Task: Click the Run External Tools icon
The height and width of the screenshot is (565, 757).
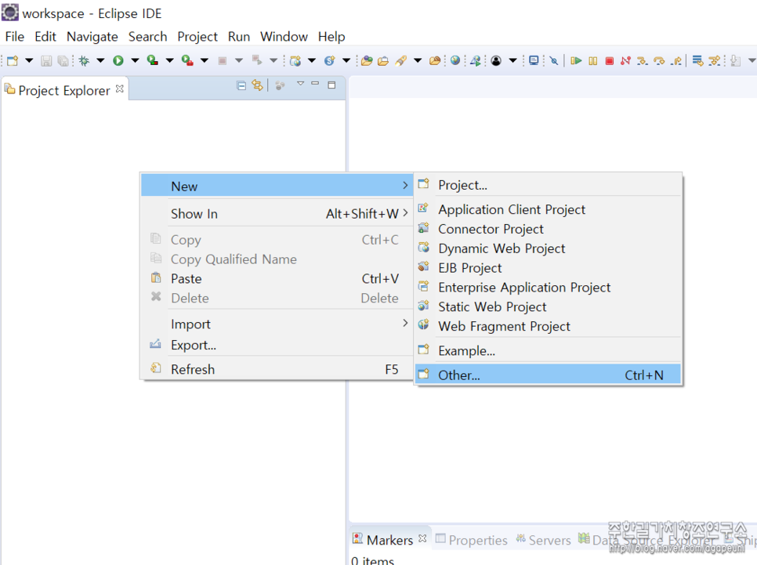Action: pos(187,60)
